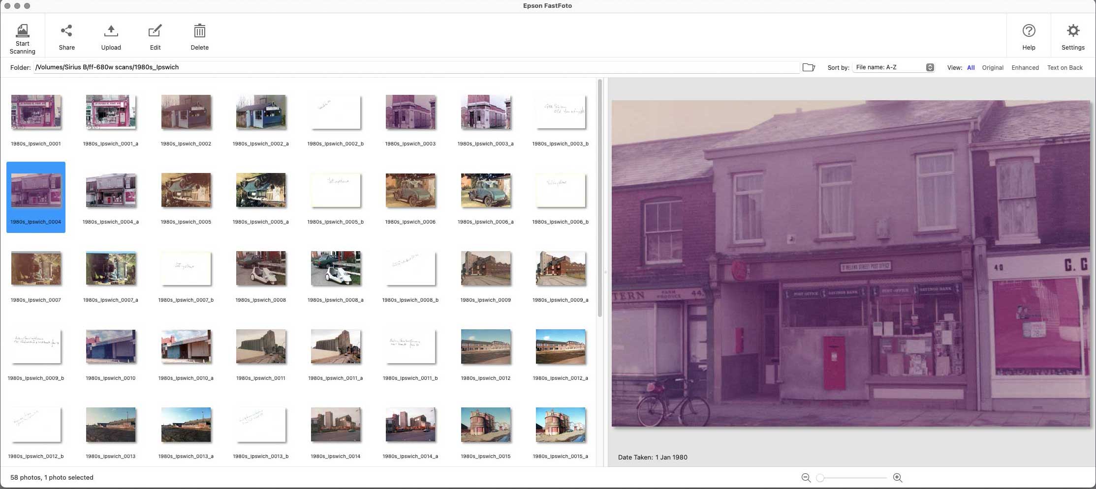
Task: Click the Folder path input field
Action: tap(416, 67)
